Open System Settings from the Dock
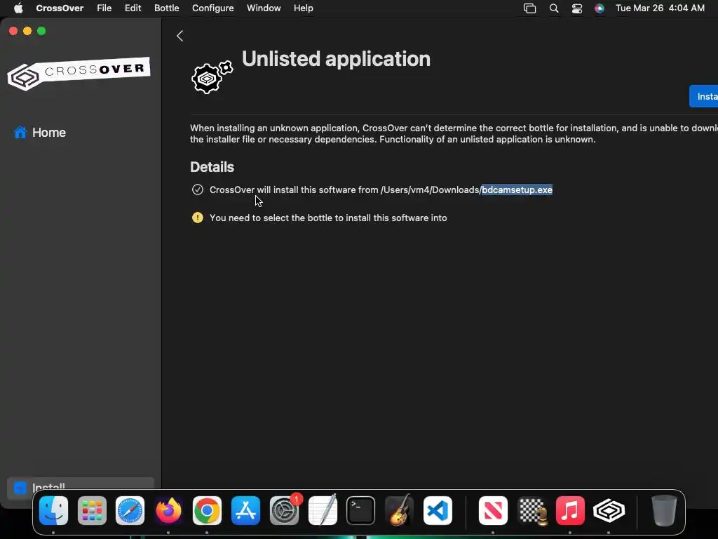This screenshot has height=539, width=718. point(285,511)
